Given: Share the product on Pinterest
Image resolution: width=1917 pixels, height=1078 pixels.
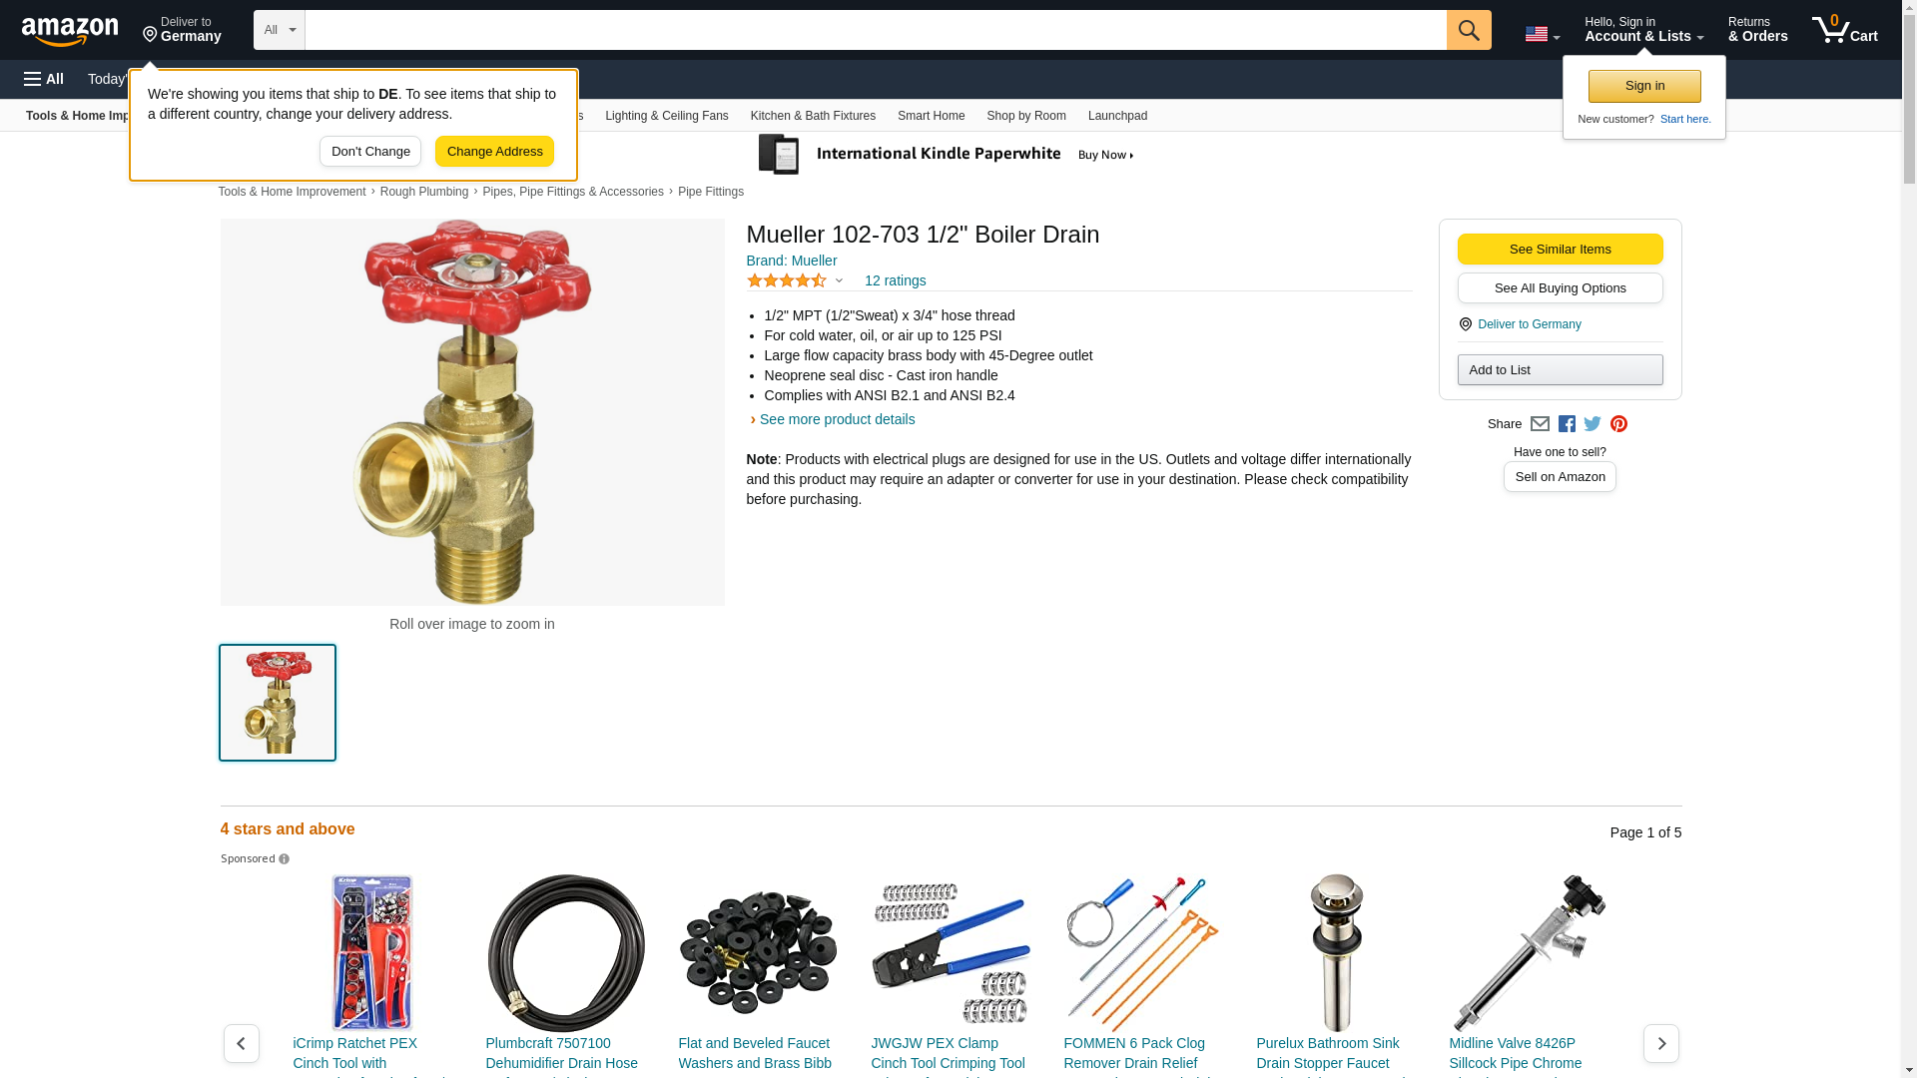Looking at the screenshot, I should point(1618,424).
